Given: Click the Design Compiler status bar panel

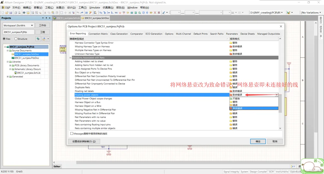Looking at the screenshot, I should click(258, 172).
